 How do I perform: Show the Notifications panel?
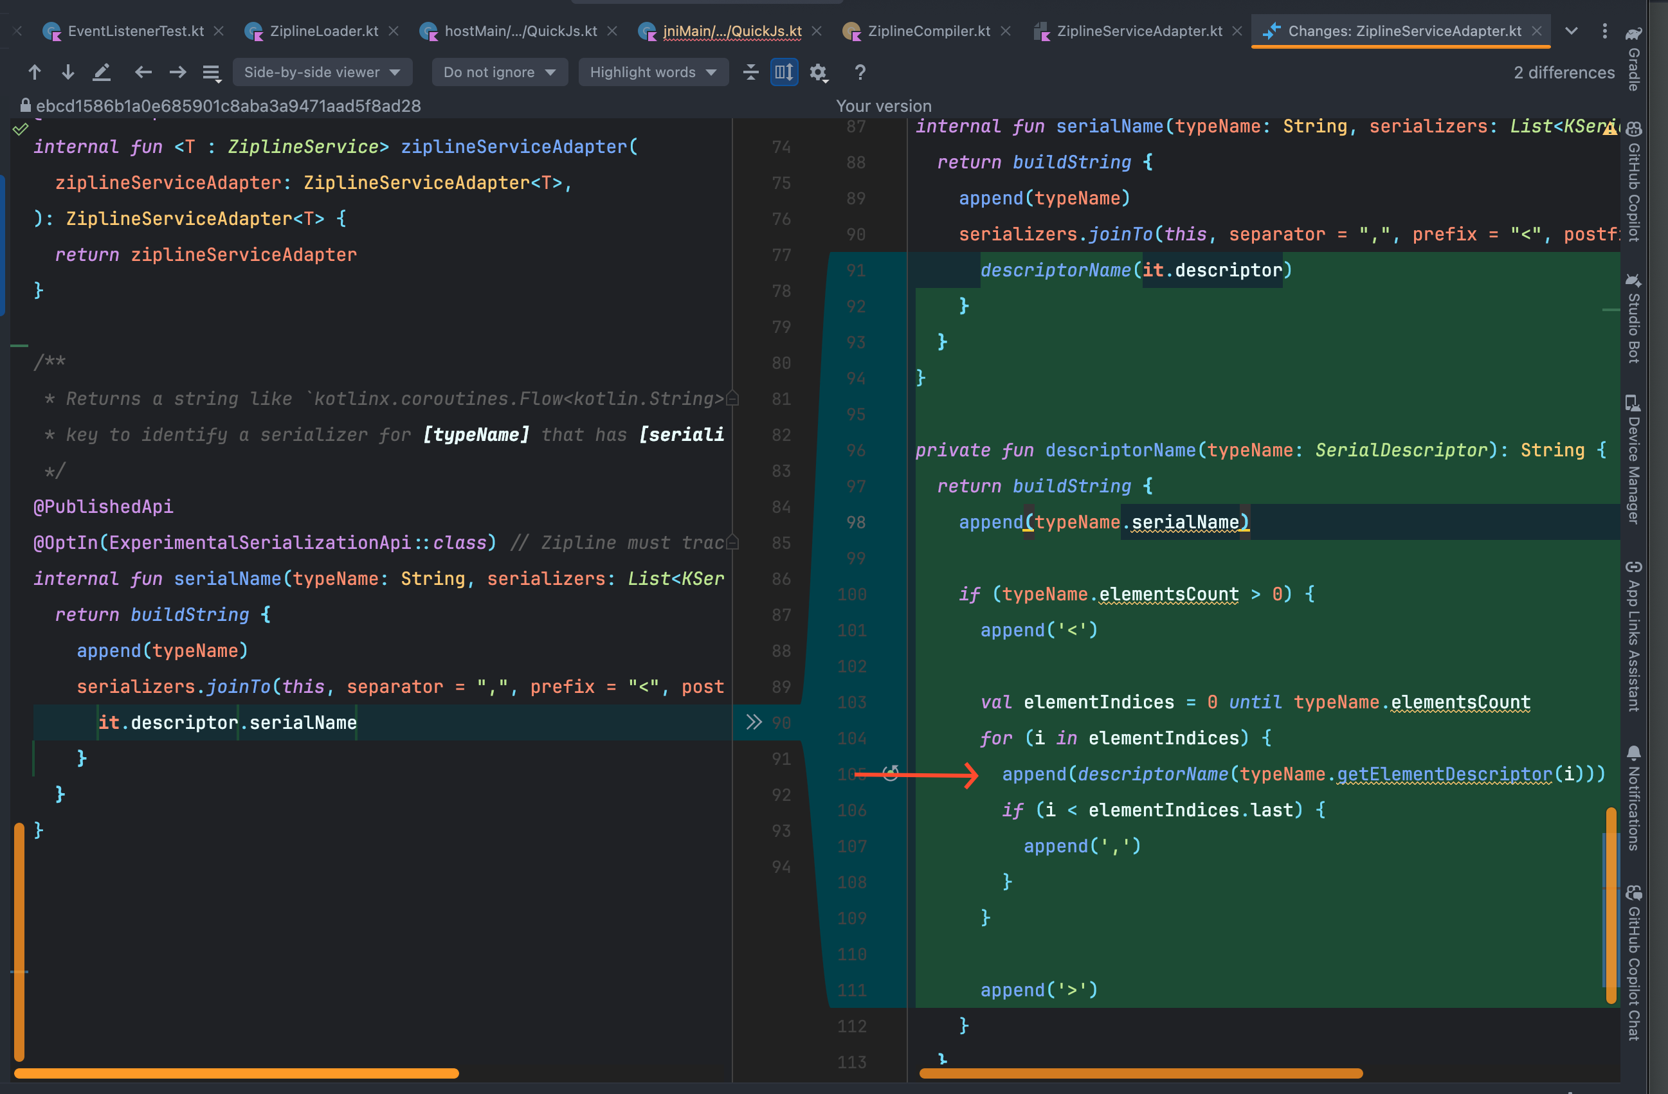pyautogui.click(x=1633, y=805)
